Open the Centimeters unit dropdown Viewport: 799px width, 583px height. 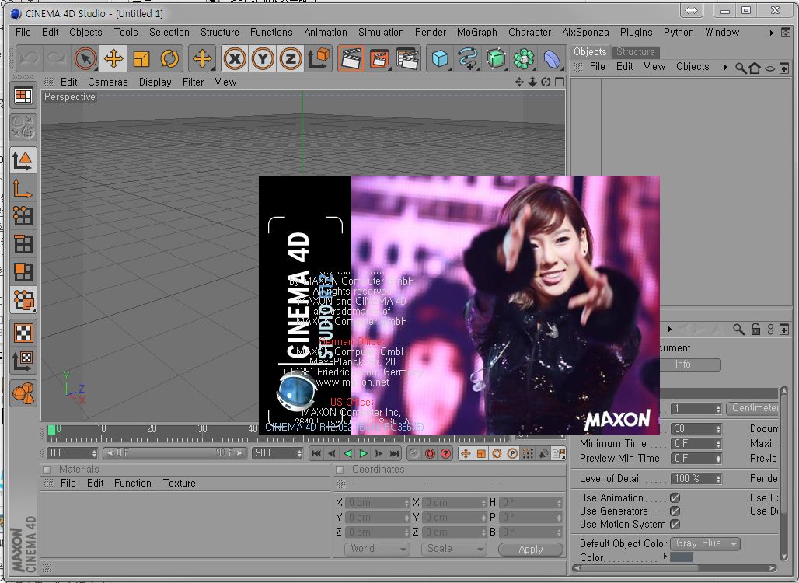point(752,408)
